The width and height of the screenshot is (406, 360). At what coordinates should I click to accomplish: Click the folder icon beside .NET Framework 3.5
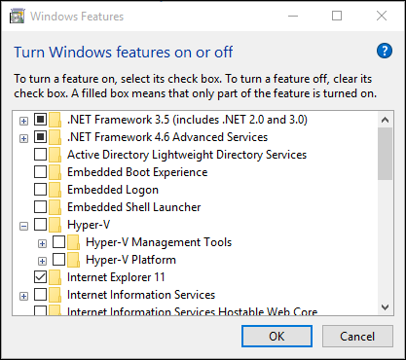click(x=55, y=120)
